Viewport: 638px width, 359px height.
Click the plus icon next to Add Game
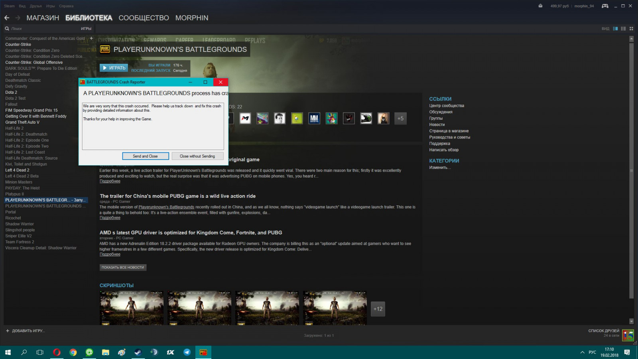point(8,331)
